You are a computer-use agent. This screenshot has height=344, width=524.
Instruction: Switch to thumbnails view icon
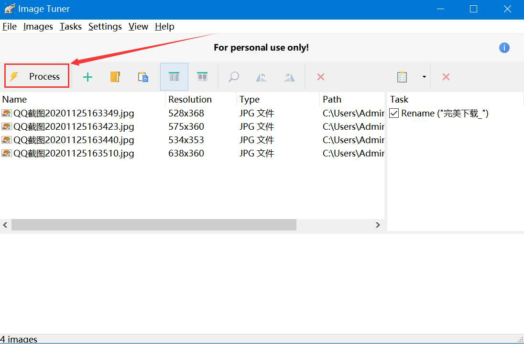click(202, 77)
